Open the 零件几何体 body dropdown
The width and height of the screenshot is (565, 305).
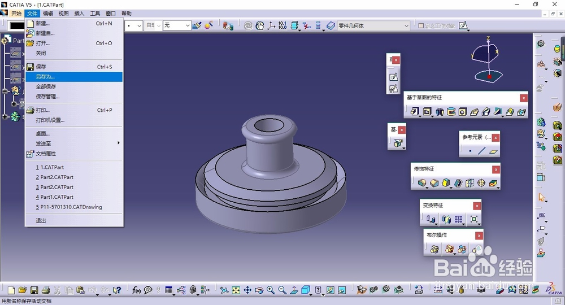click(x=373, y=25)
